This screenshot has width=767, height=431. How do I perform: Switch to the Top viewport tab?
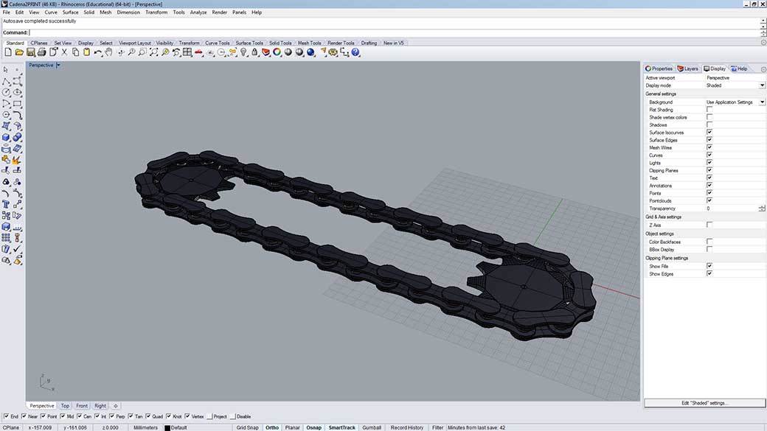tap(65, 406)
